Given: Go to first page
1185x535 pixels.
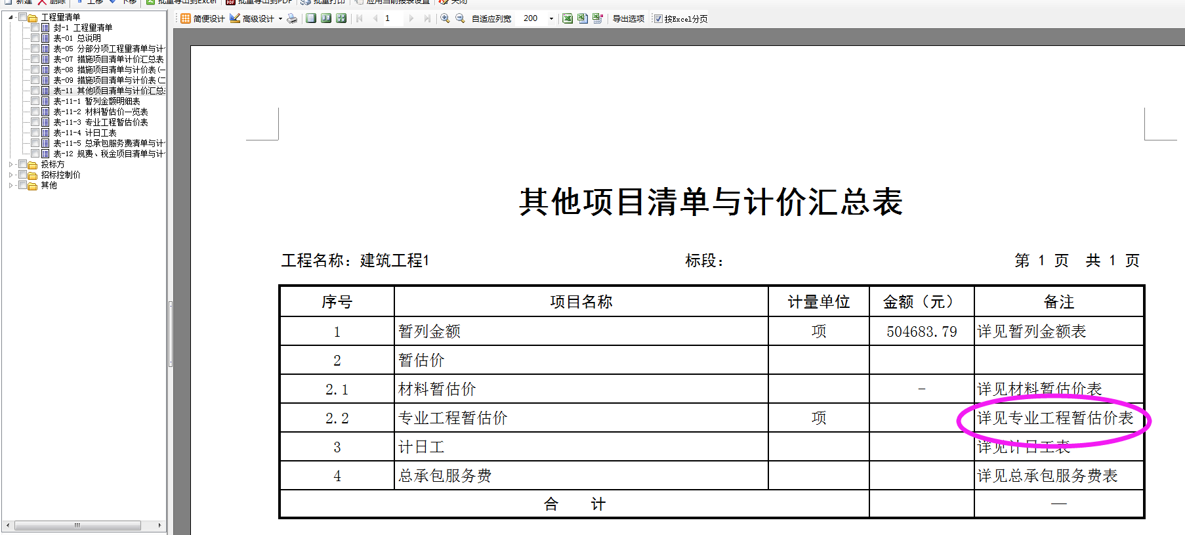Looking at the screenshot, I should point(360,18).
